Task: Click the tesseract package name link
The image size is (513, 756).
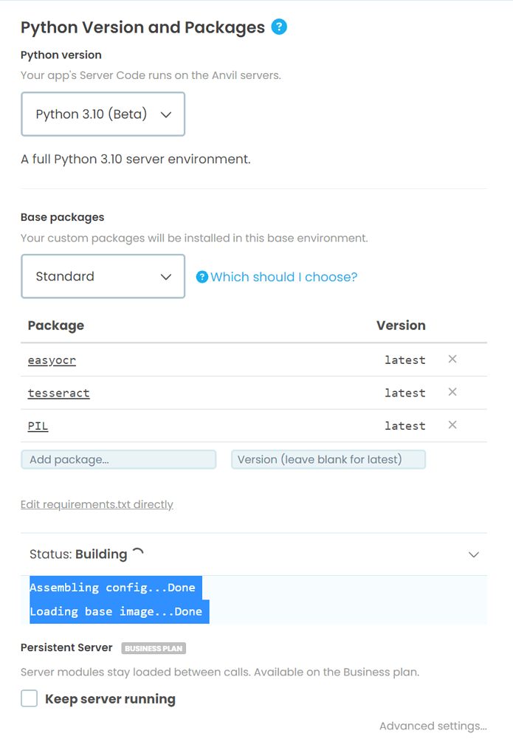Action: (58, 393)
